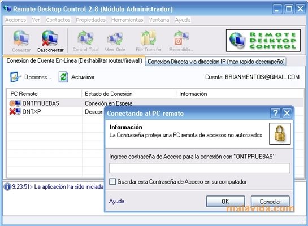Image resolution: width=308 pixels, height=226 pixels.
Task: Close the Conectando al PC remoto dialog
Action: [x=287, y=113]
